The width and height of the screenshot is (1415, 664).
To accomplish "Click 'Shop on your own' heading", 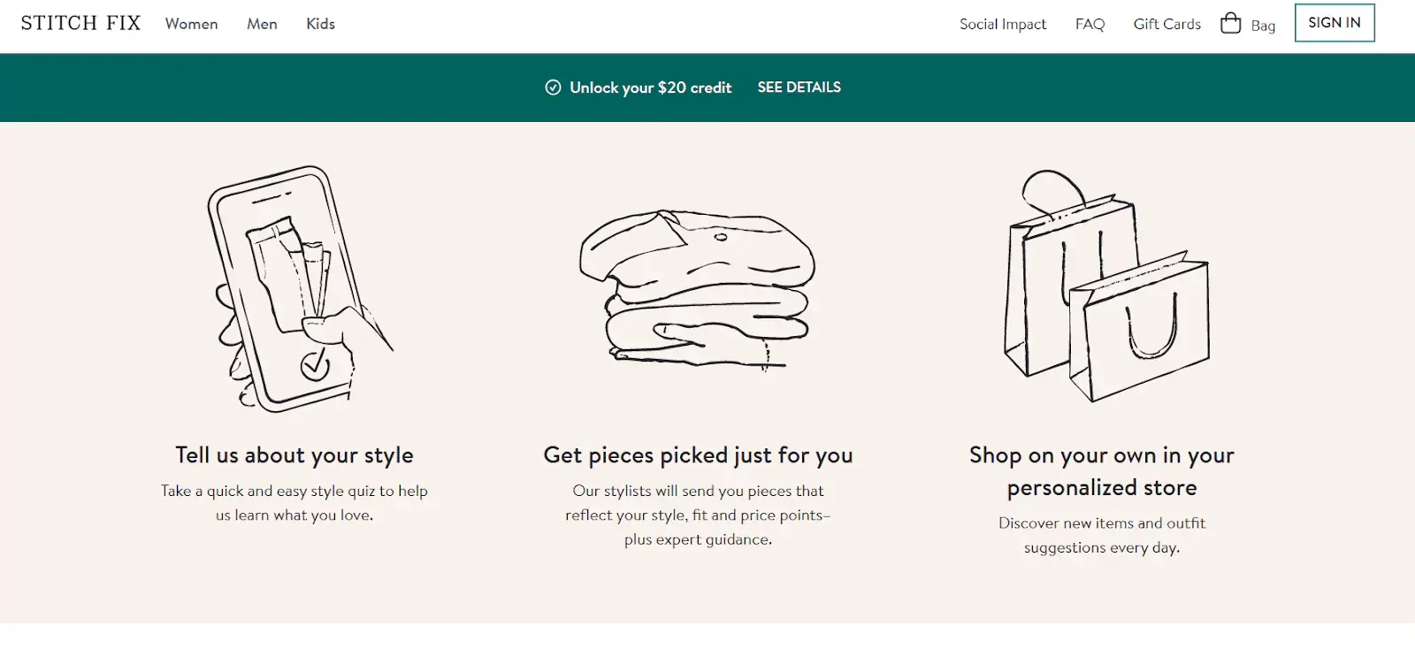I will pos(1102,471).
